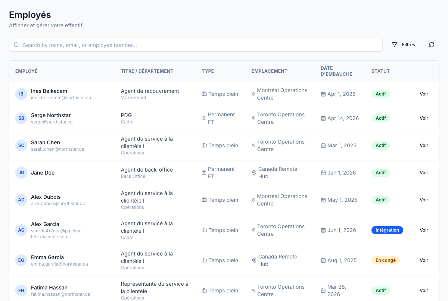
Task: Click Back Office department text
Action: point(133,176)
